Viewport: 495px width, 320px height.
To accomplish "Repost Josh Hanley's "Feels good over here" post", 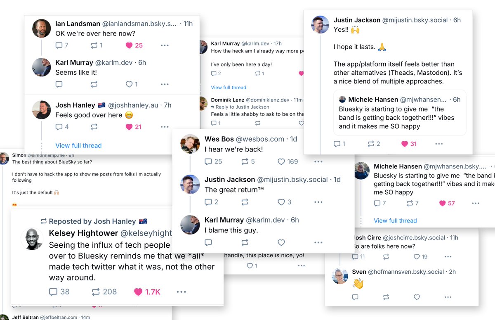I will [94, 127].
